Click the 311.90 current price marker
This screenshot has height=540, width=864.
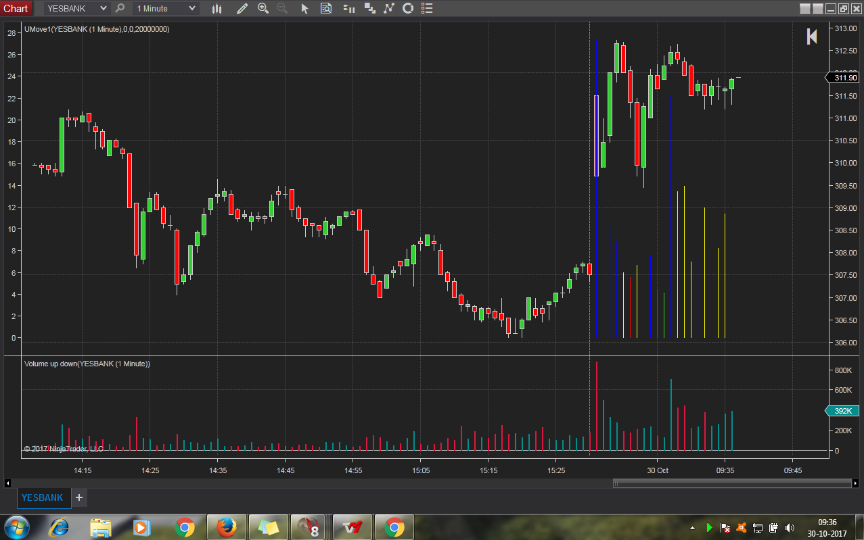coord(844,78)
